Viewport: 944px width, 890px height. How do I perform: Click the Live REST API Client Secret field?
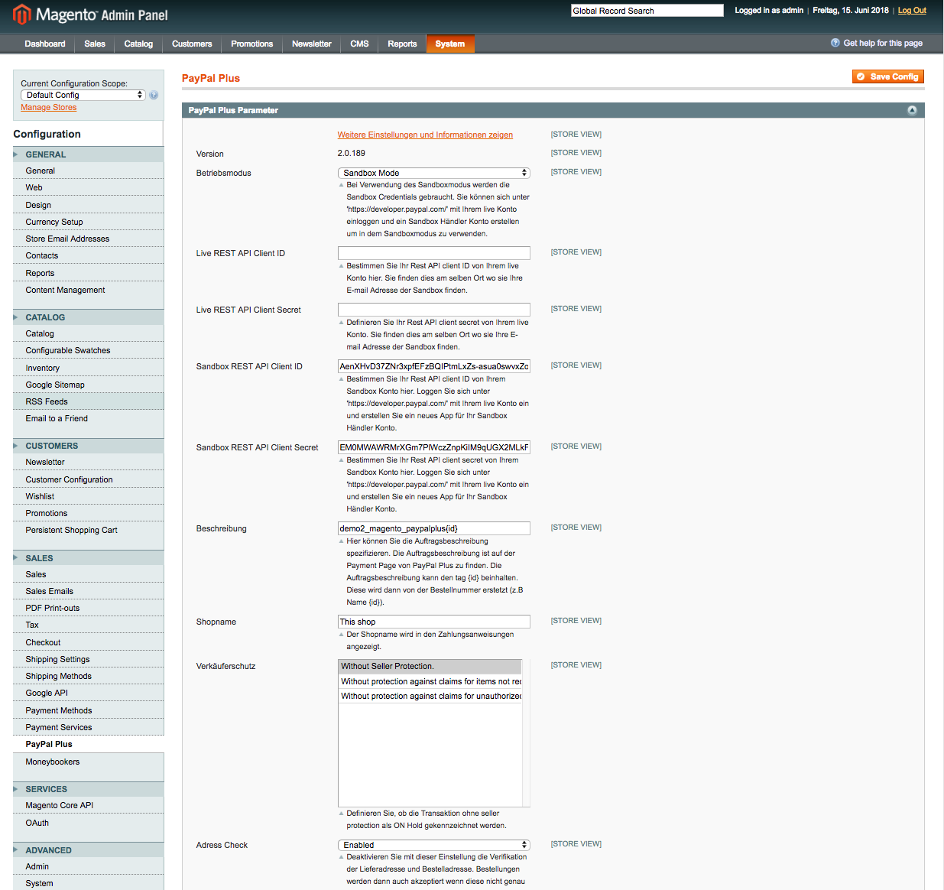click(433, 310)
